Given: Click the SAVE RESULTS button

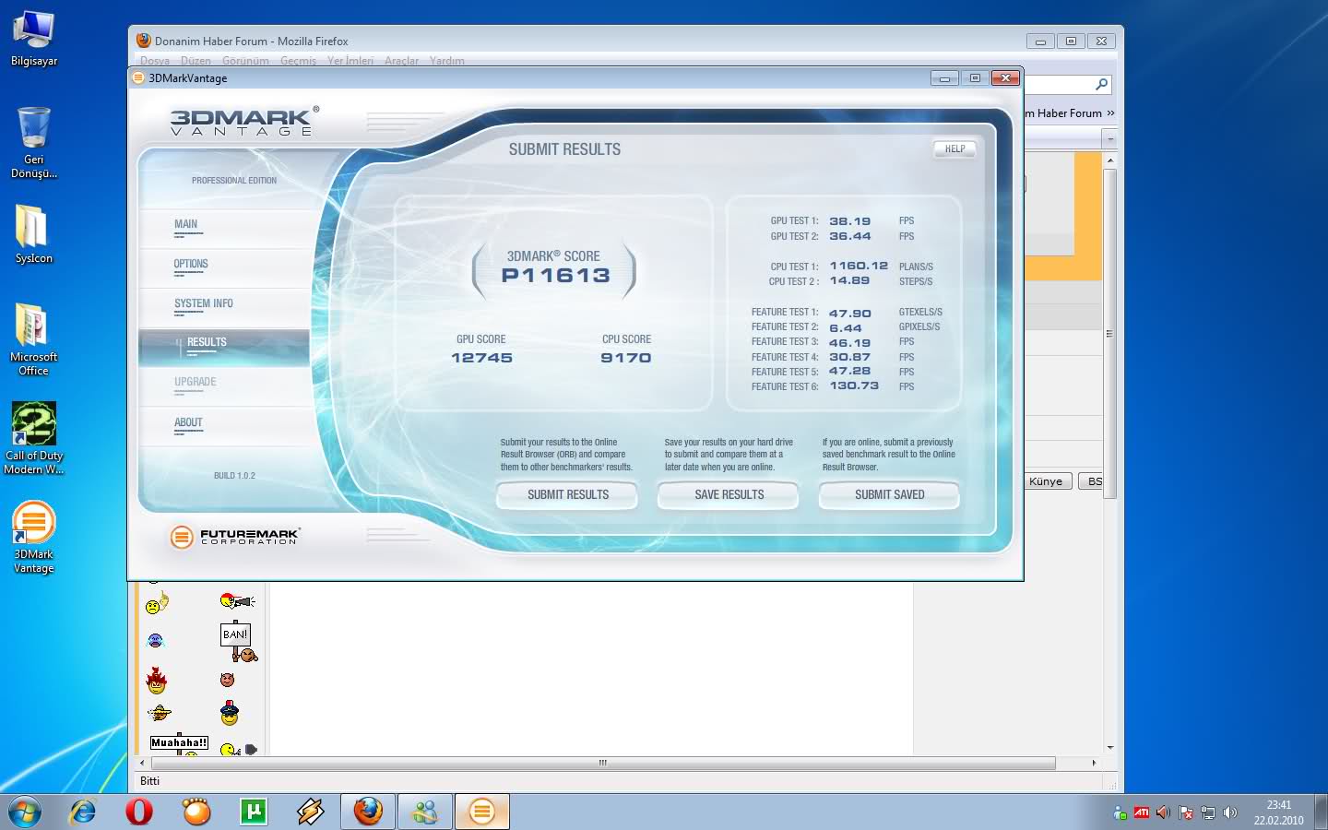Looking at the screenshot, I should point(729,495).
